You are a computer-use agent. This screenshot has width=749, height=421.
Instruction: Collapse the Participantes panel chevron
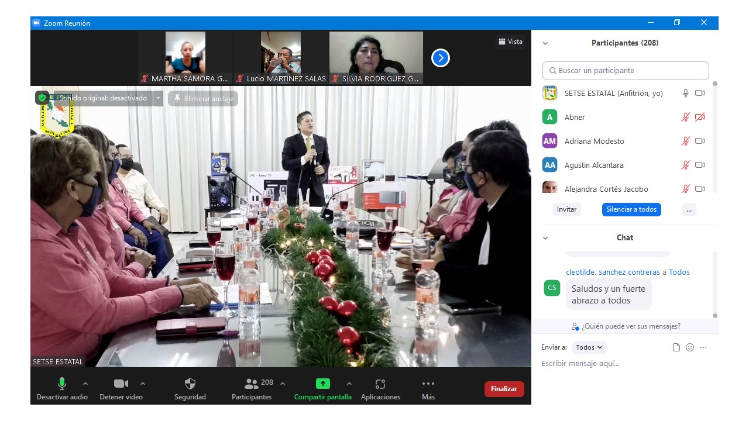click(545, 43)
